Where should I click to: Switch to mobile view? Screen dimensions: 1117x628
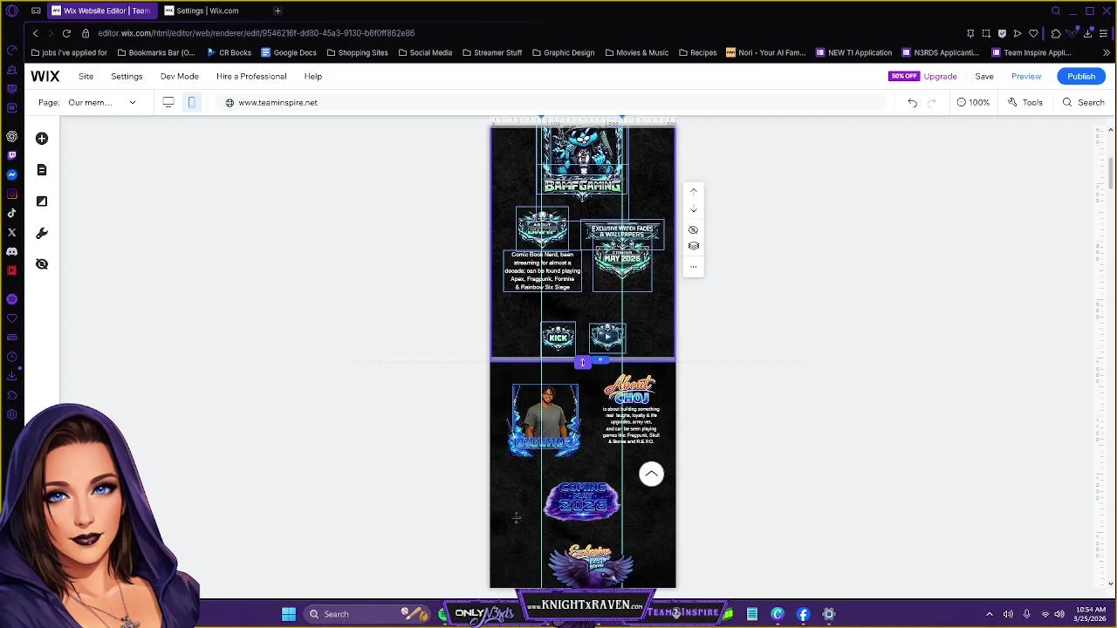click(x=191, y=102)
